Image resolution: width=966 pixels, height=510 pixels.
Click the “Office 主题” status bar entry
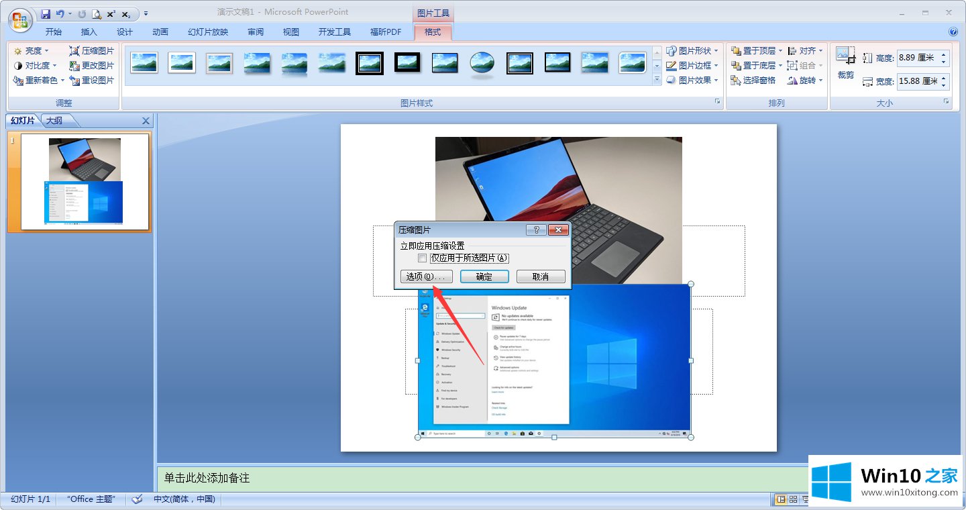(91, 499)
